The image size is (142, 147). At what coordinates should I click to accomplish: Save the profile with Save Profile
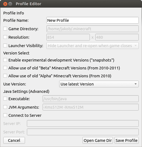[x=127, y=140]
